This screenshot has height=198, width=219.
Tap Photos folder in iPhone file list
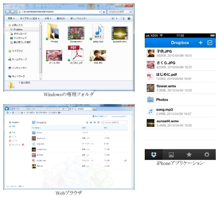(180, 100)
